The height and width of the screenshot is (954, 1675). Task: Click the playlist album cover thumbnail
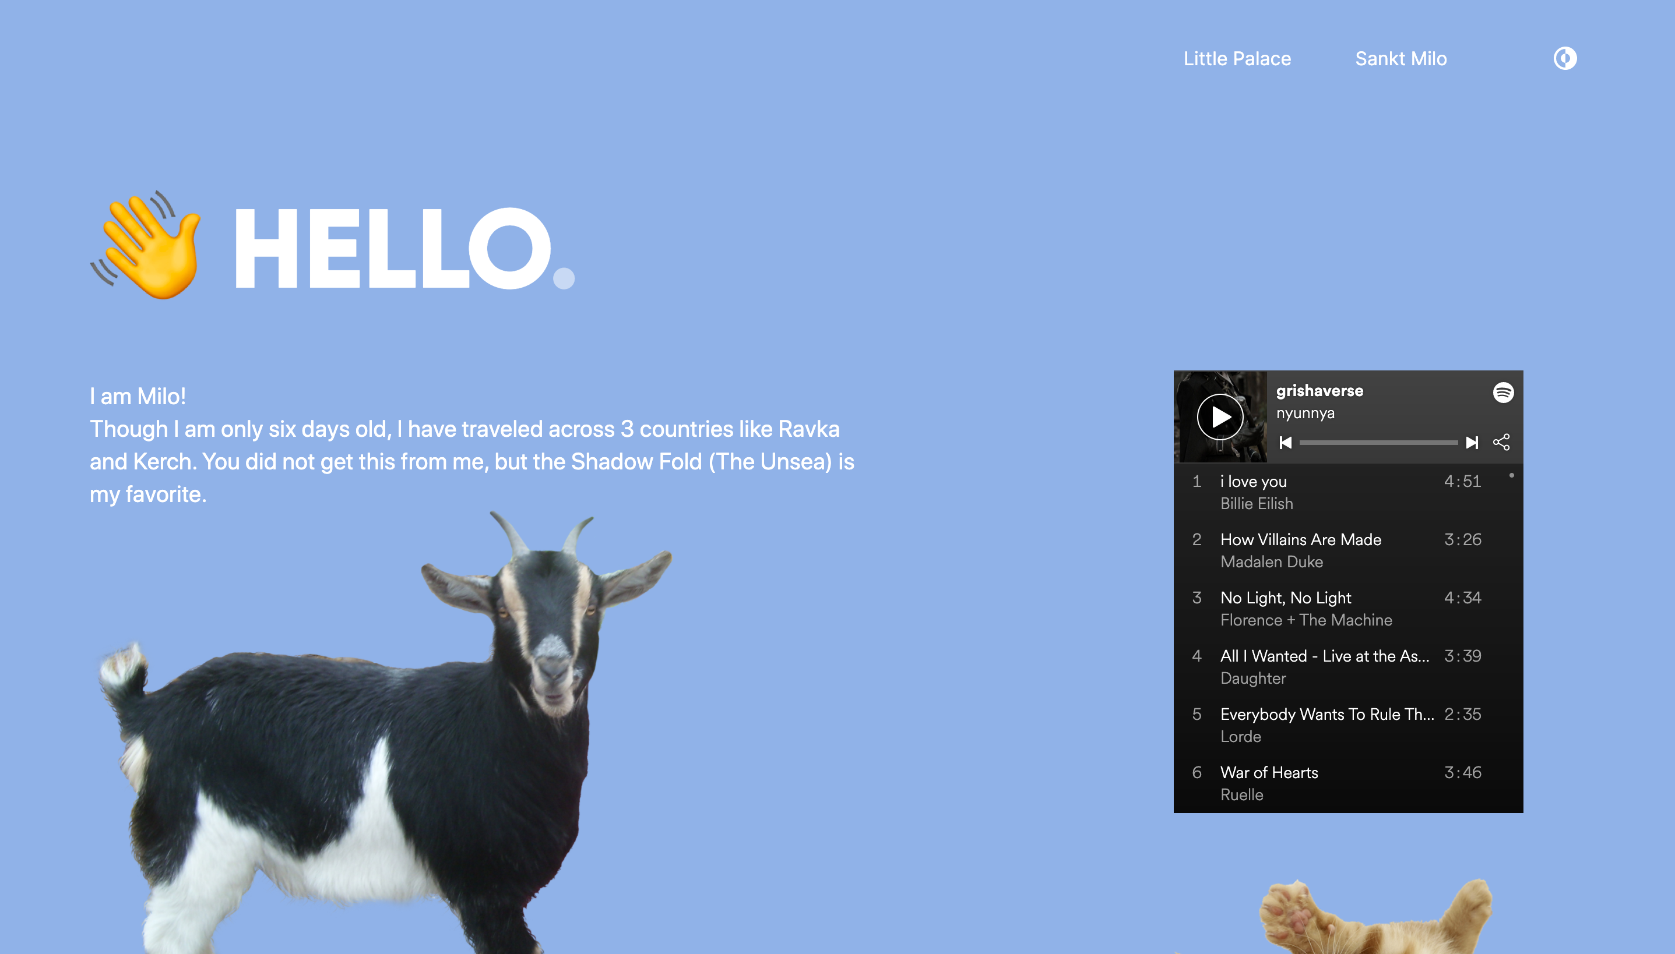(x=1220, y=417)
